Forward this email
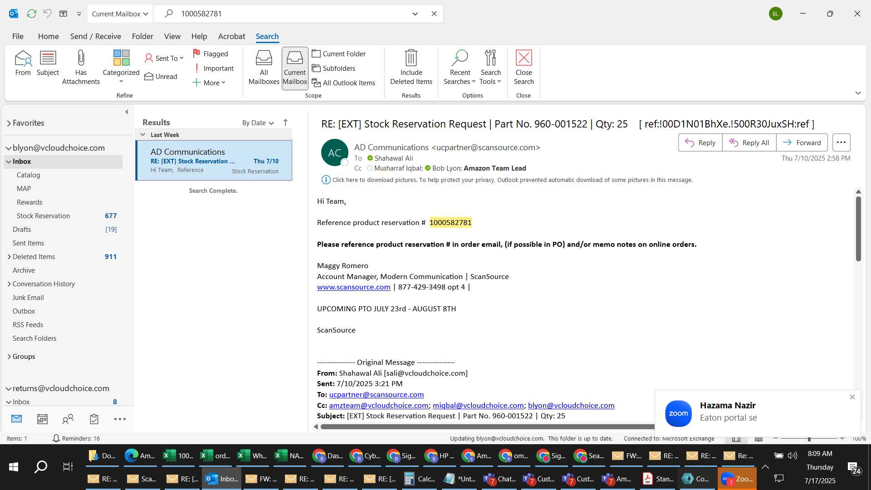The height and width of the screenshot is (490, 871). (x=802, y=142)
